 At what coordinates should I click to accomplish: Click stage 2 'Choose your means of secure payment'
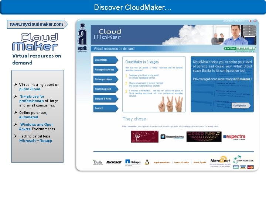(146, 84)
